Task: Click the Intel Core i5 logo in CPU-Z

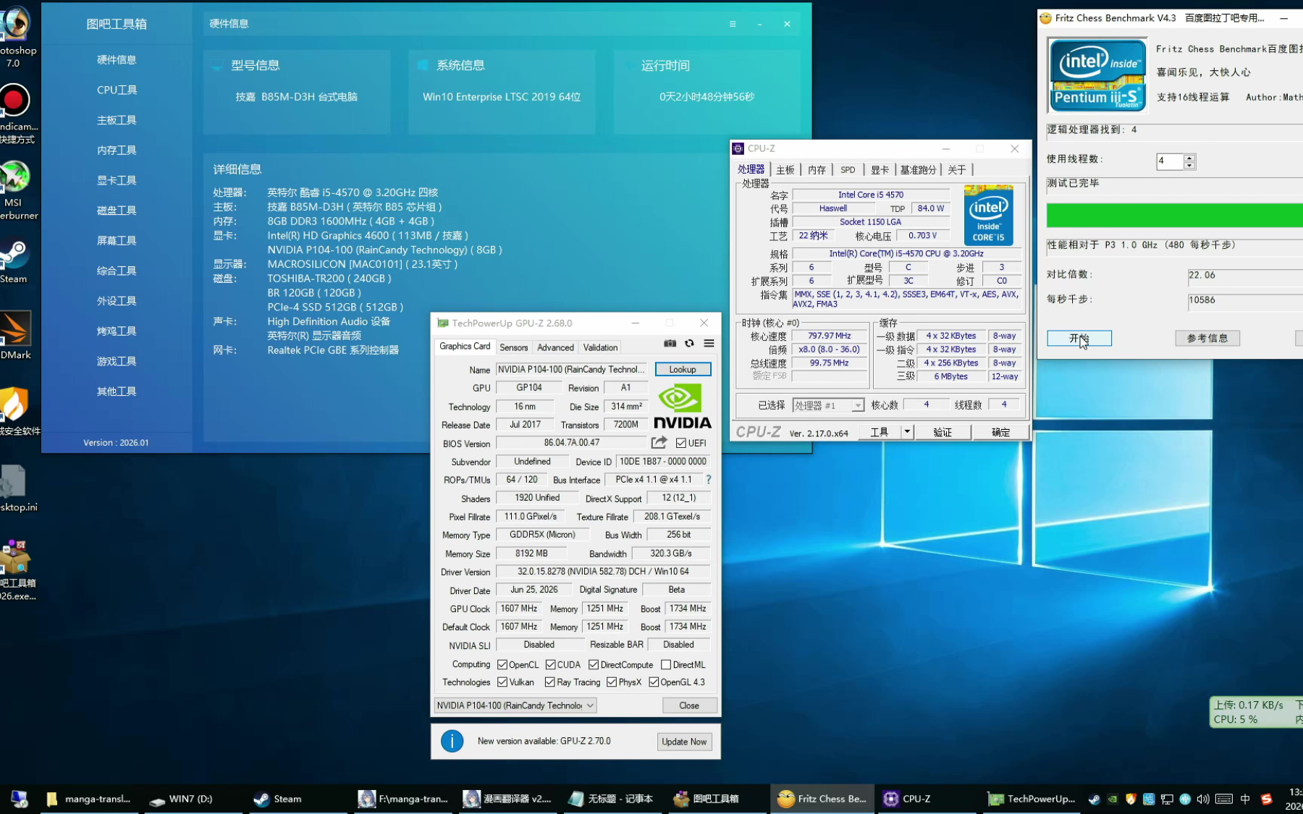Action: tap(988, 216)
